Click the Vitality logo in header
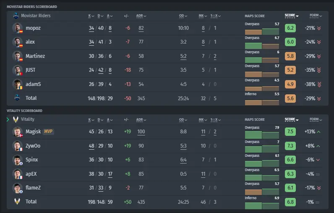The width and height of the screenshot is (334, 213). tap(16, 119)
